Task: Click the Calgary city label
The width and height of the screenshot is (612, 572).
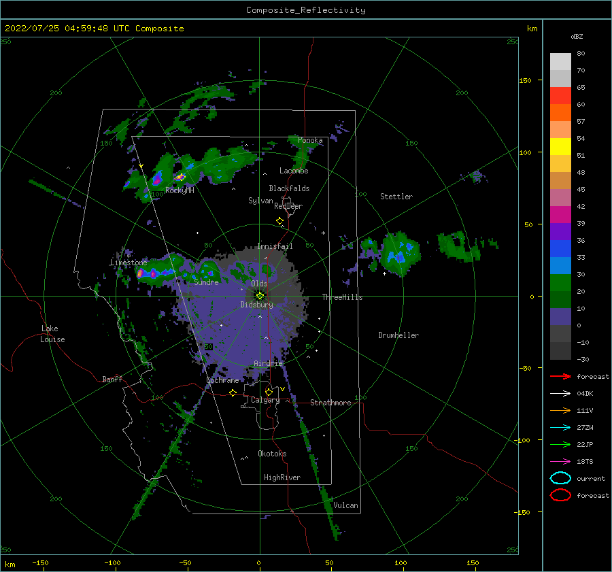Action: (x=265, y=400)
